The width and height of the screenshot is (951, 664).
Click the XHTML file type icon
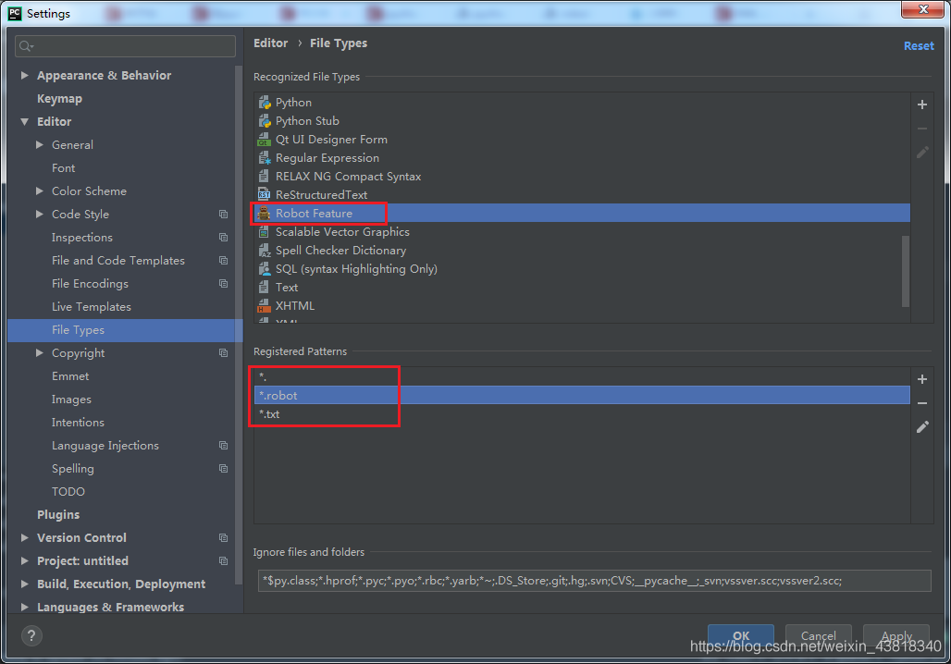[265, 305]
